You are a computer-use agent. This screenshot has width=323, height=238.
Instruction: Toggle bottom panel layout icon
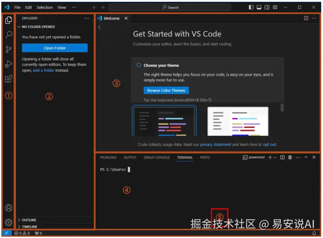(259, 7)
